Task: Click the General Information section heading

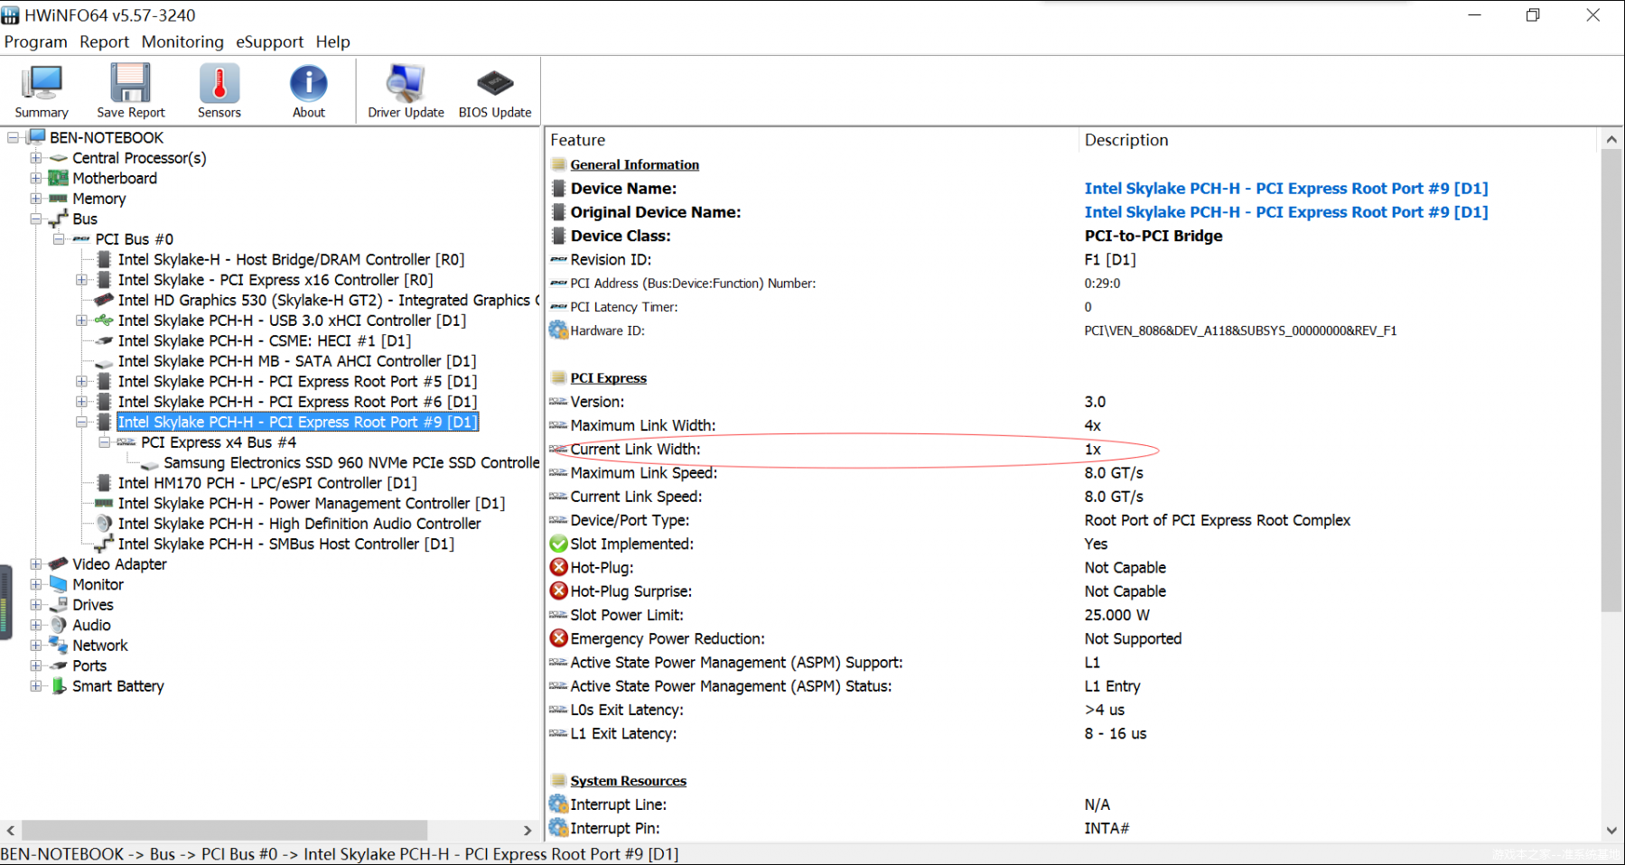Action: 634,164
